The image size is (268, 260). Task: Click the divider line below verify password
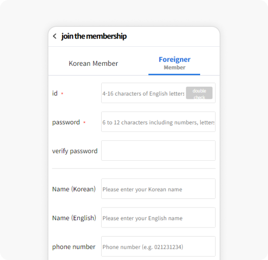click(134, 169)
